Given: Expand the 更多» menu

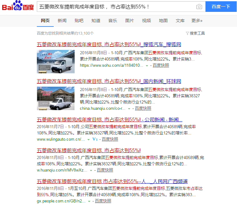Looking at the screenshot, I should pyautogui.click(x=197, y=21).
